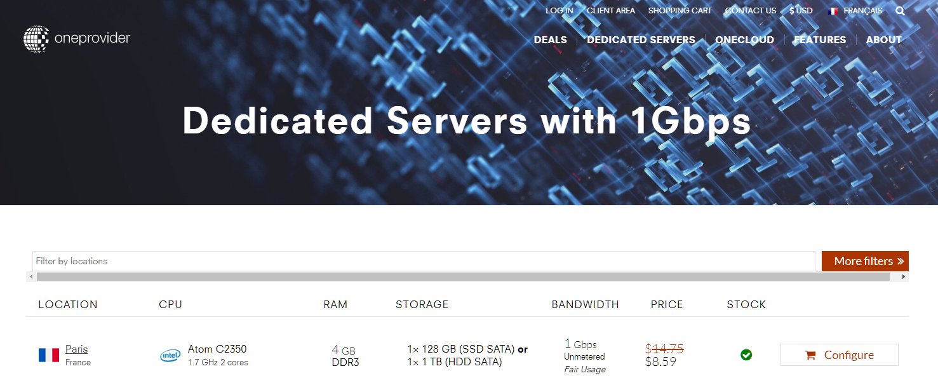Open the DEDICATED SERVERS menu

click(x=641, y=39)
